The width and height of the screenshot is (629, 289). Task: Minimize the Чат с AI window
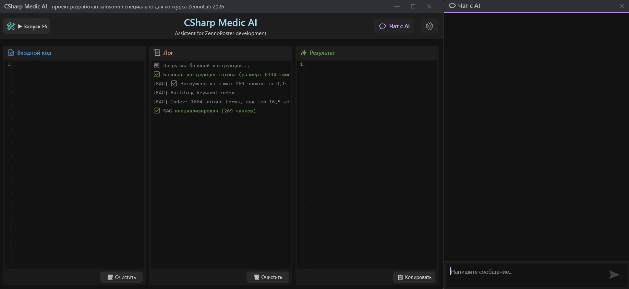coord(606,6)
